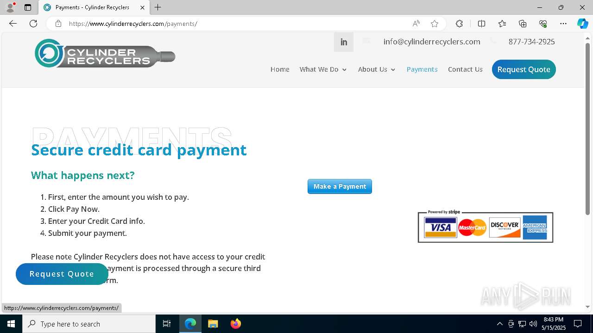Viewport: 593px width, 333px height.
Task: Open the Microsoft Edge taskbar icon
Action: [x=190, y=324]
